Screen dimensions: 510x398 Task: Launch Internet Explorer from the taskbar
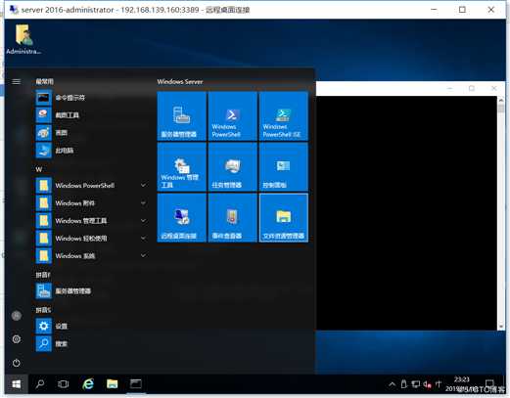(88, 384)
